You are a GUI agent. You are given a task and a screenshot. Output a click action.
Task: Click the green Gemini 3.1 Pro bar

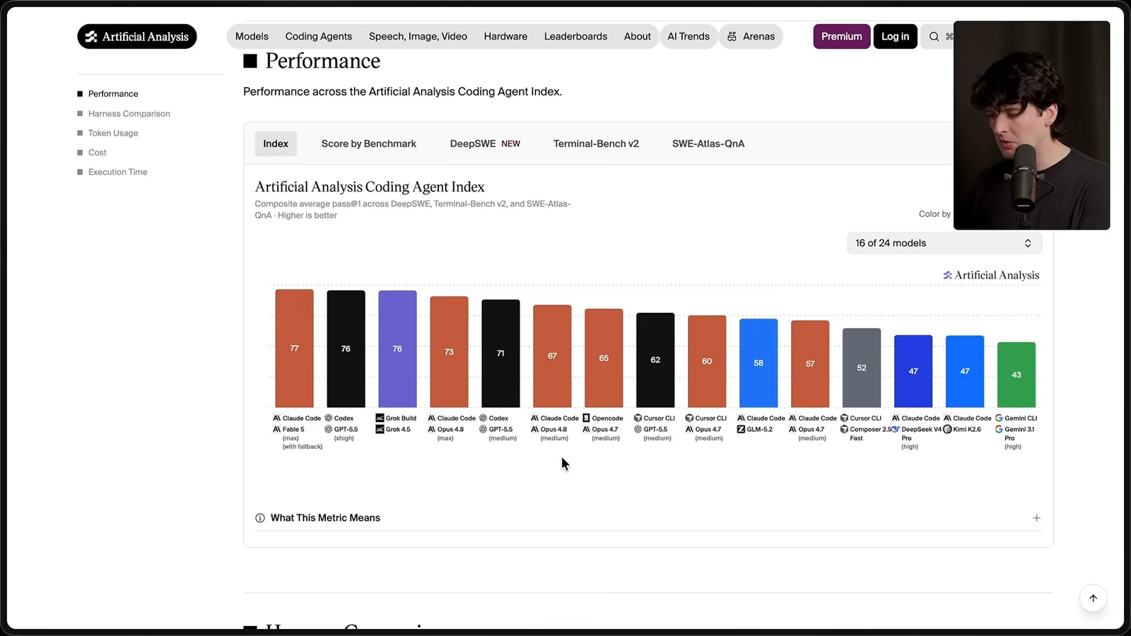click(1016, 375)
